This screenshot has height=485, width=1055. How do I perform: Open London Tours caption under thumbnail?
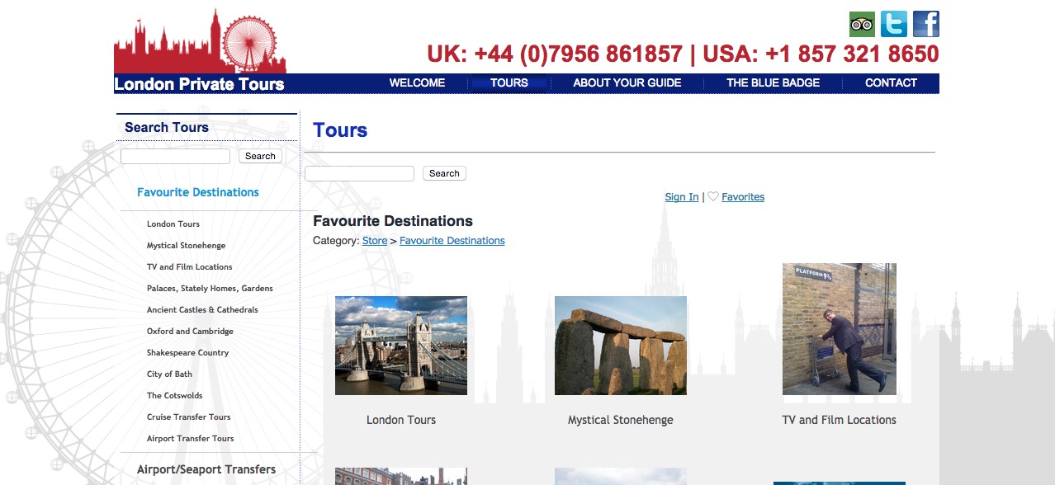click(x=401, y=420)
